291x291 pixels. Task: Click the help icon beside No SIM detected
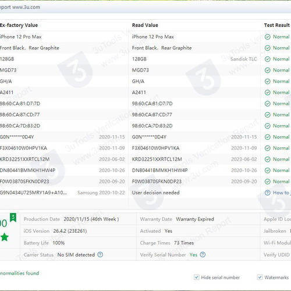pyautogui.click(x=100, y=254)
